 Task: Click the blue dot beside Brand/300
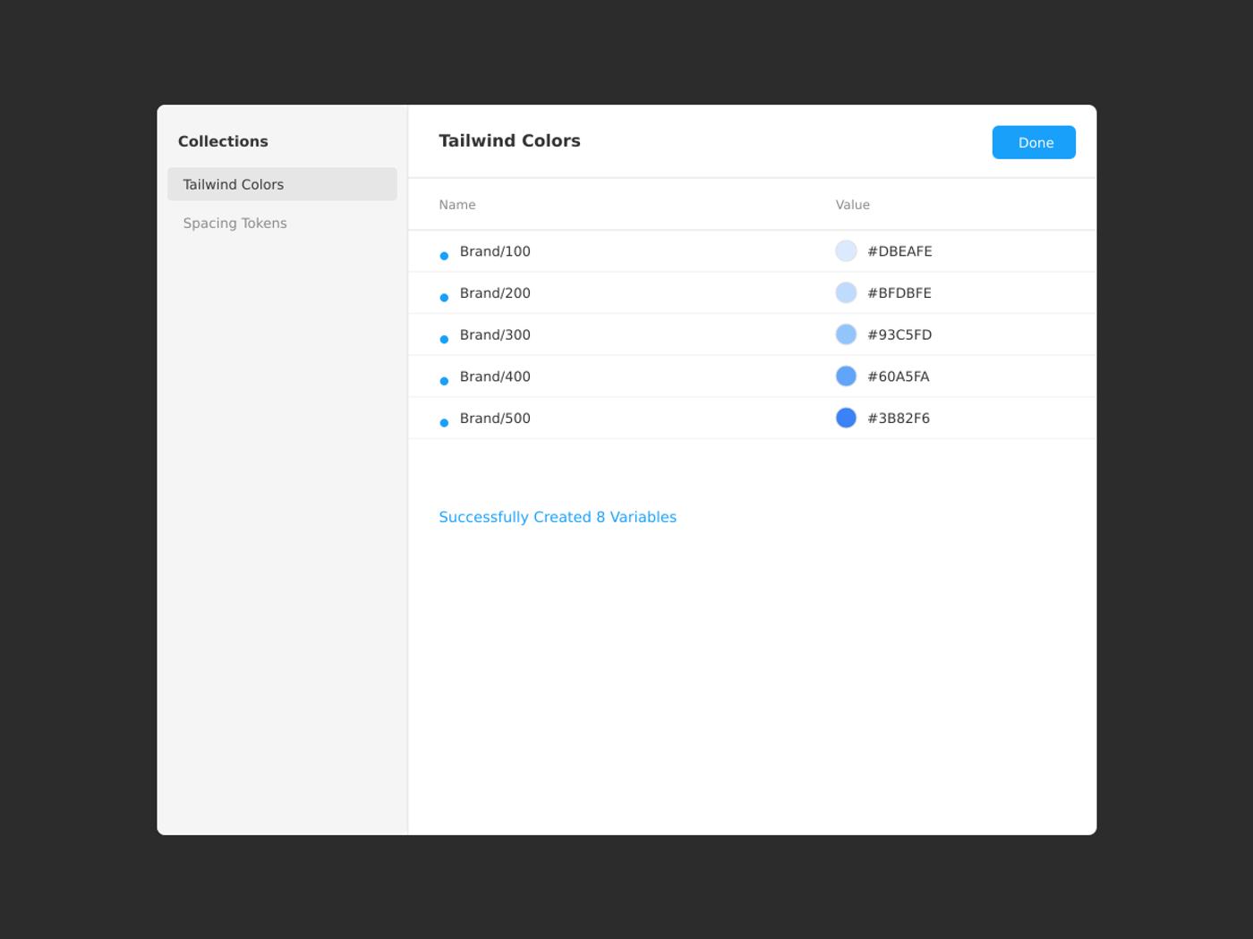pyautogui.click(x=444, y=339)
